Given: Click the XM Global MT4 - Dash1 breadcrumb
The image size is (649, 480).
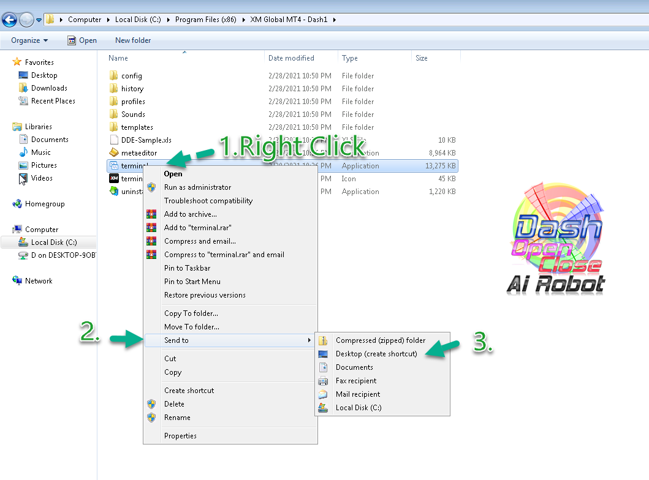Looking at the screenshot, I should point(289,20).
